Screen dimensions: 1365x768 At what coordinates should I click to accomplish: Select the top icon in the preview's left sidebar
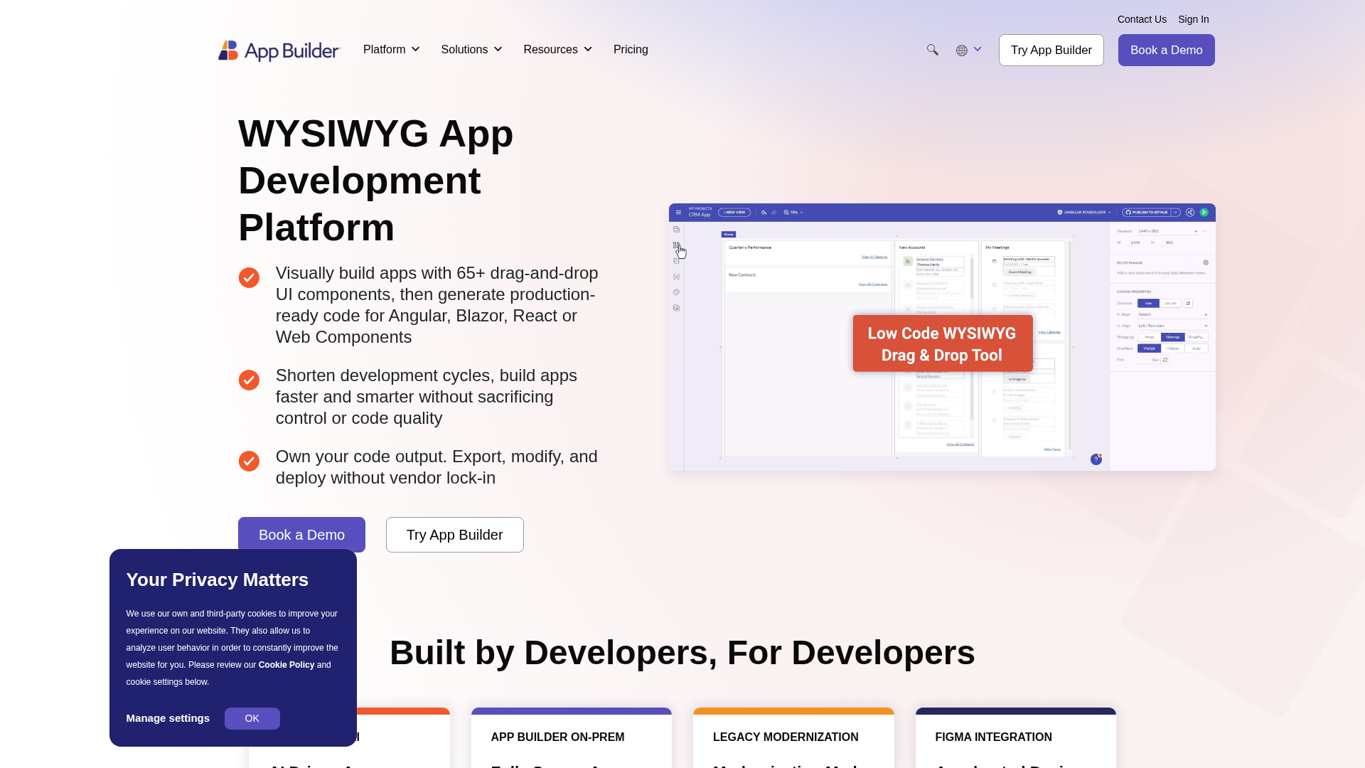coord(676,230)
